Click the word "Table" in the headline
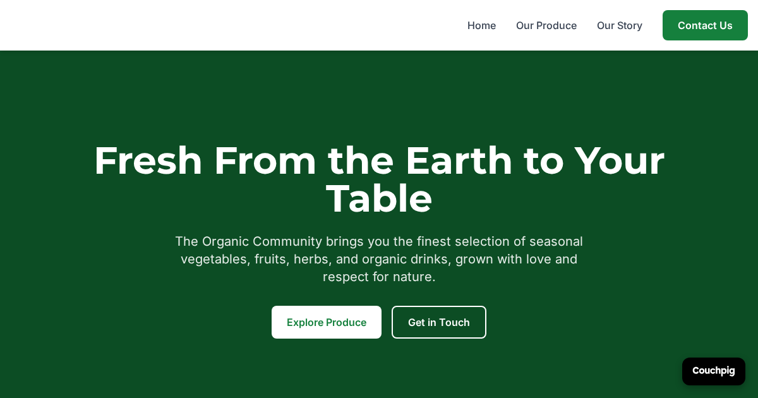Screen dimensions: 758x398 pos(379,198)
